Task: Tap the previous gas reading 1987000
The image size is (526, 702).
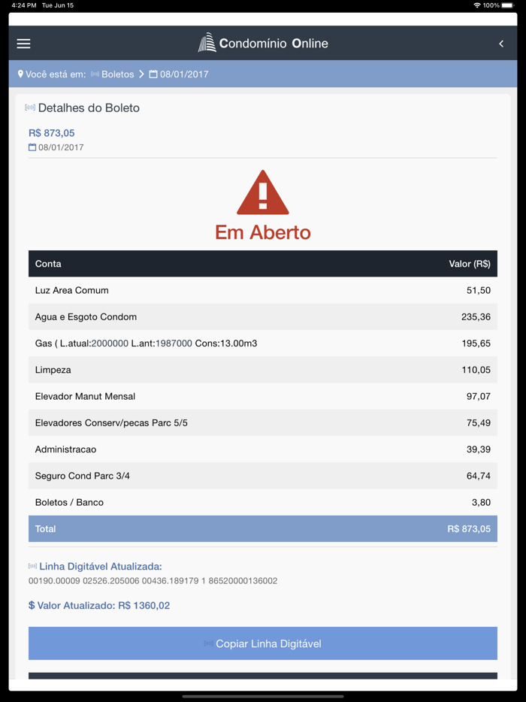Action: pos(174,343)
